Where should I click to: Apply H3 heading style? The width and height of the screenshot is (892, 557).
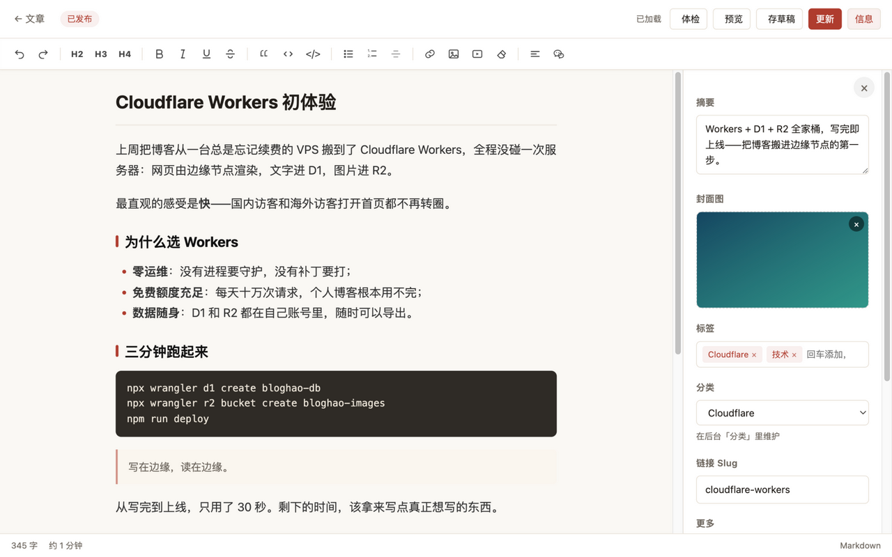(x=101, y=54)
